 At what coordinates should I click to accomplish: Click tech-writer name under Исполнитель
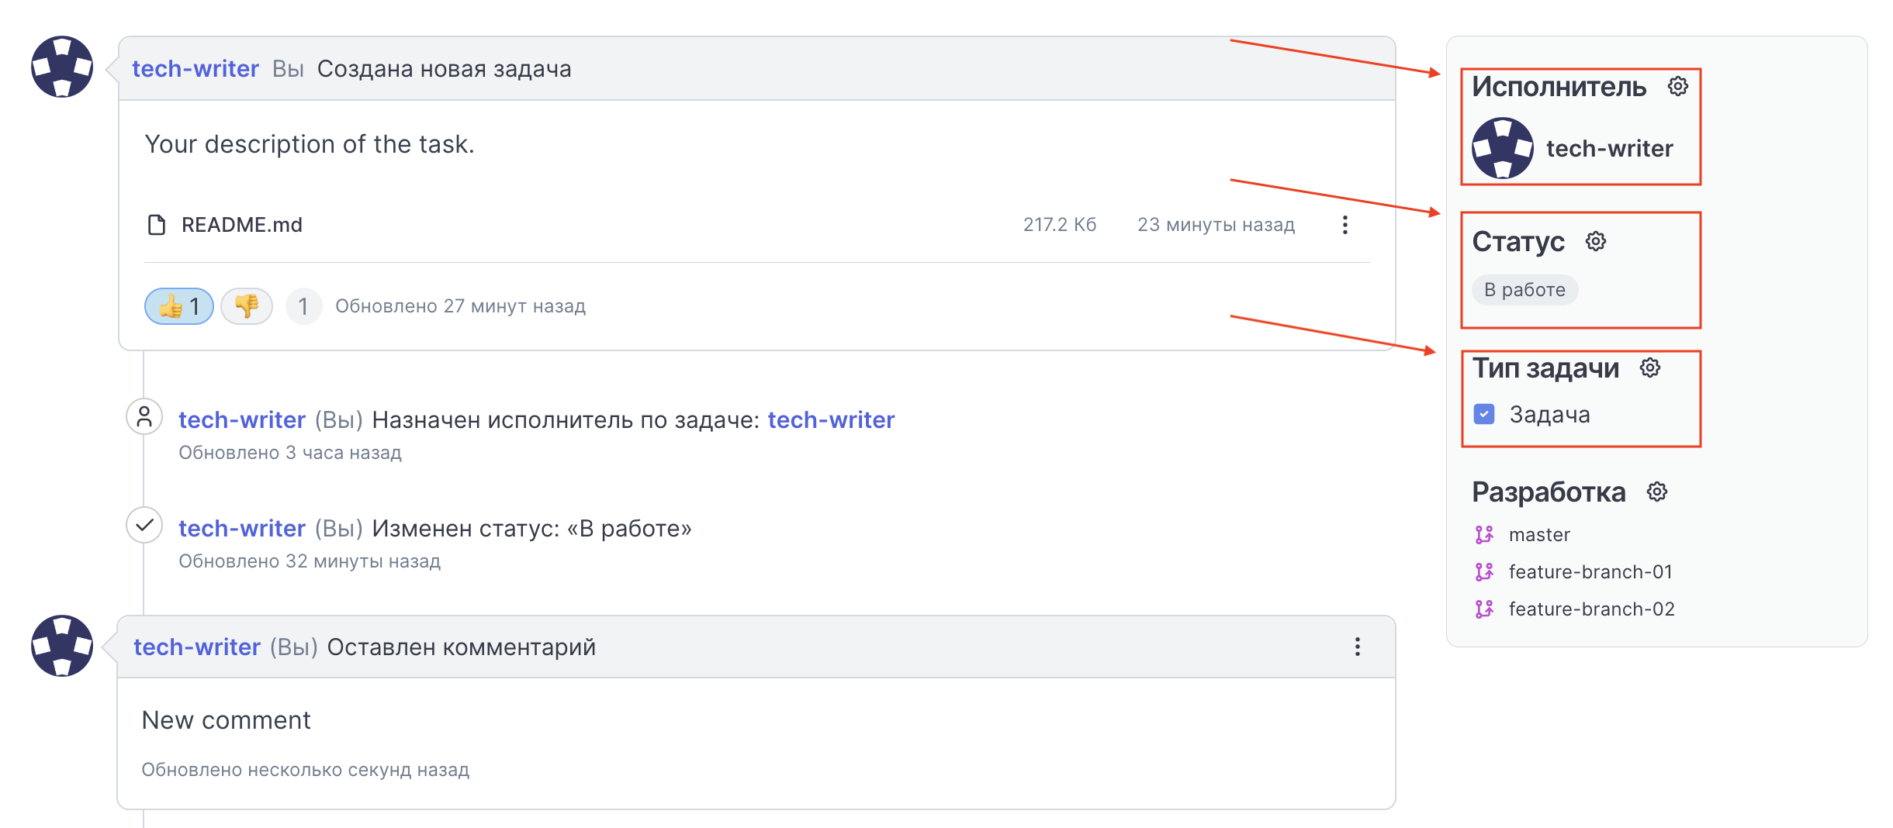[1609, 148]
